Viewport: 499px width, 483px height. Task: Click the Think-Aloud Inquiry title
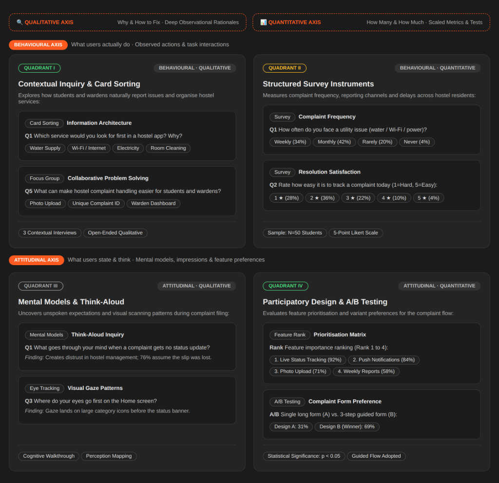click(x=97, y=335)
